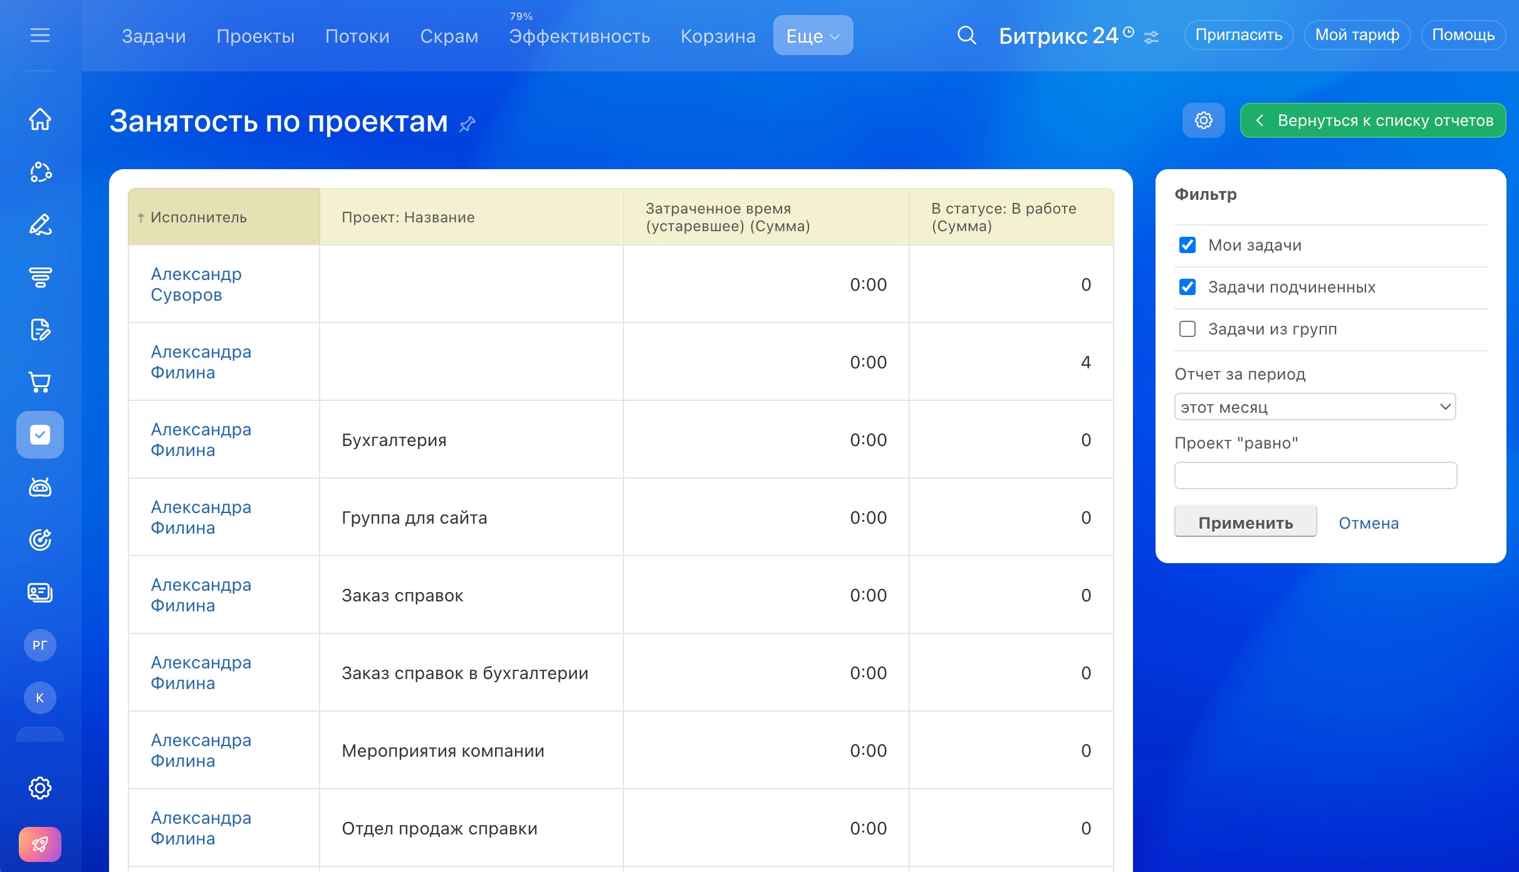Open the hamburger menu in the sidebar

(x=40, y=35)
